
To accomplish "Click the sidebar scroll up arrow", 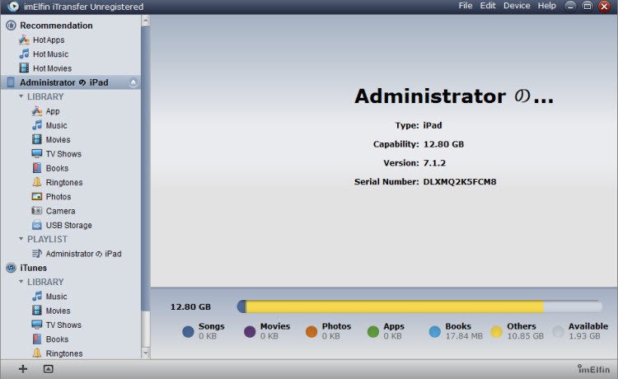I will point(145,21).
